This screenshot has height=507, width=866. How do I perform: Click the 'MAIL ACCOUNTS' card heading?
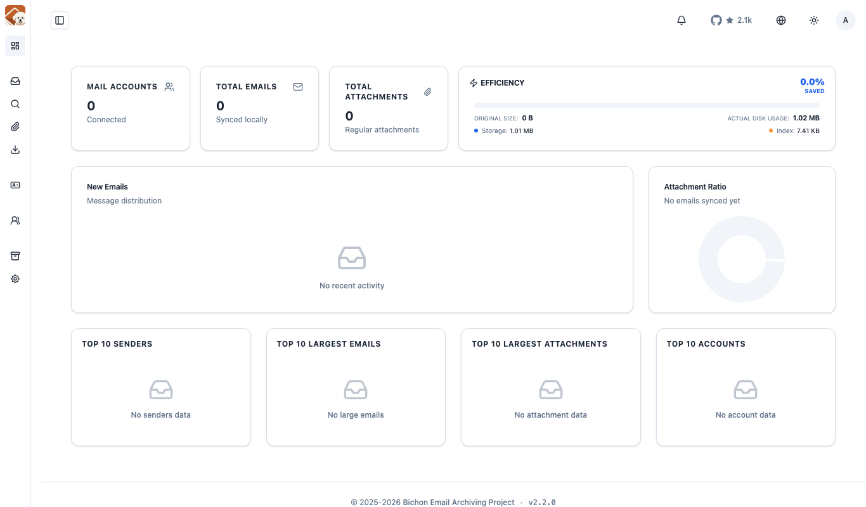tap(122, 87)
